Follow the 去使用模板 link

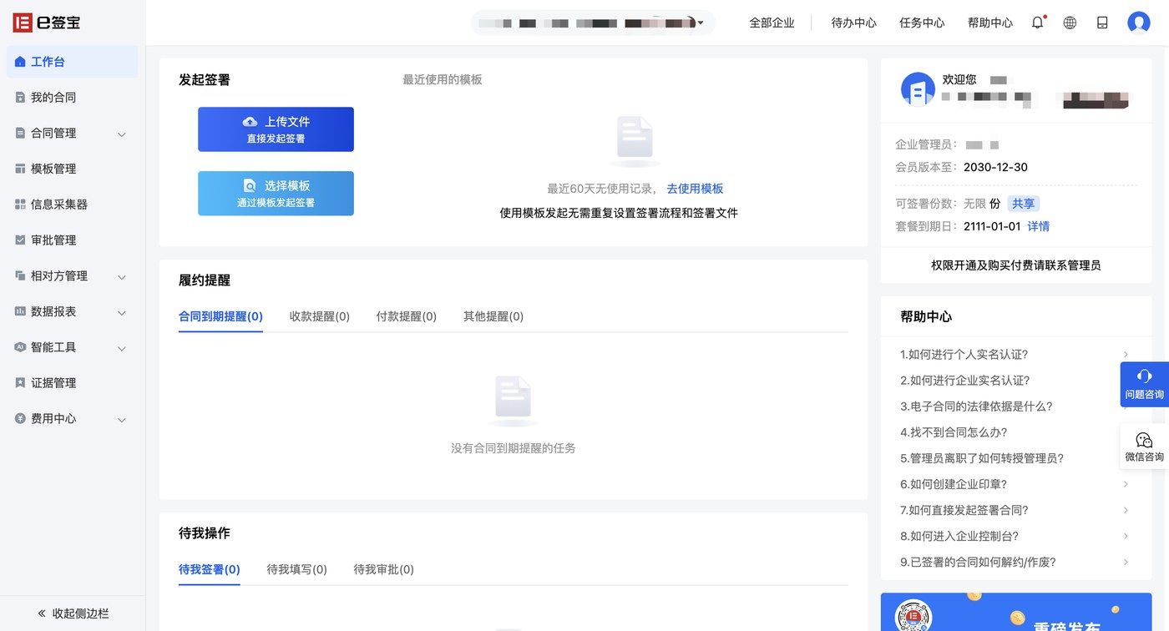695,189
